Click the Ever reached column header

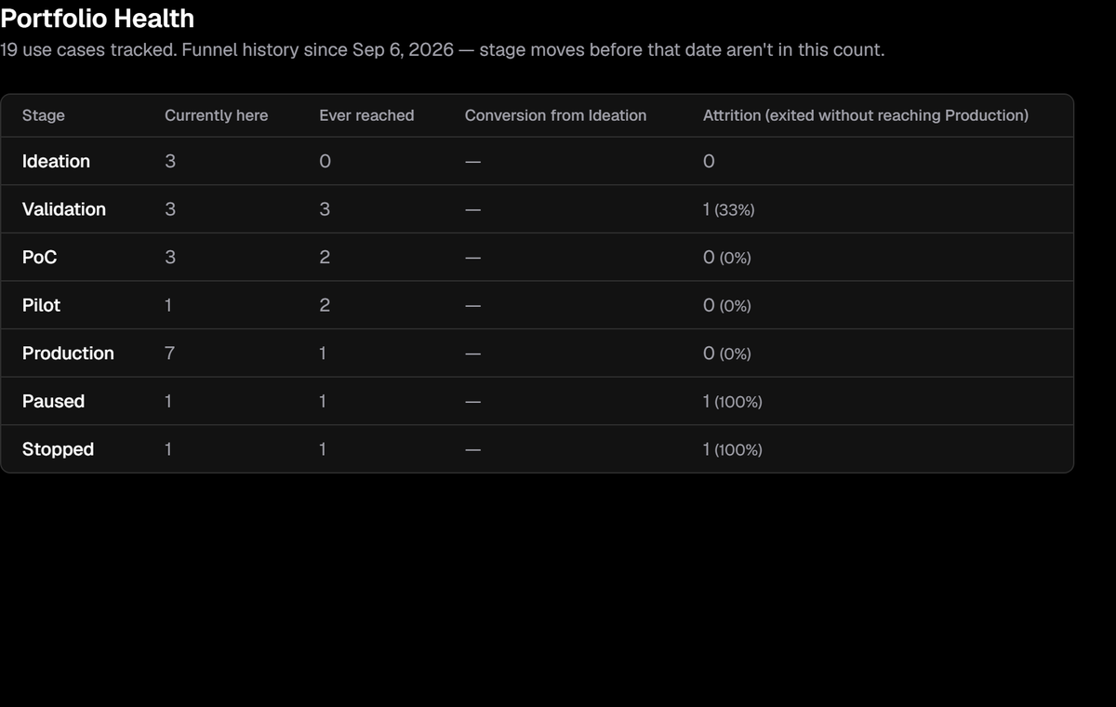click(366, 115)
